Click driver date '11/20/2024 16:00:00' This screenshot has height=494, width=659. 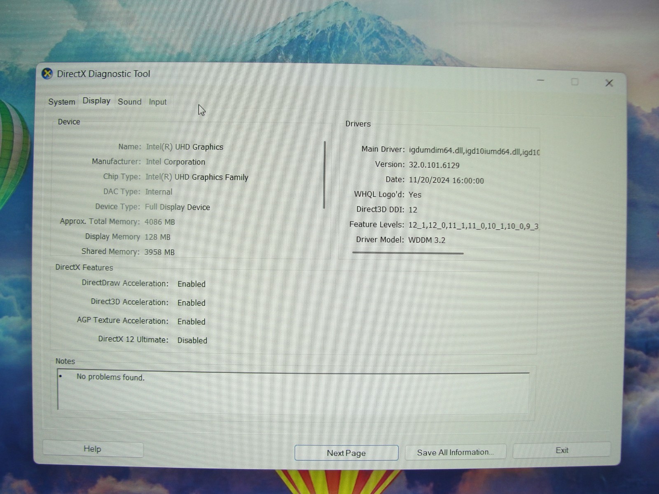point(446,180)
